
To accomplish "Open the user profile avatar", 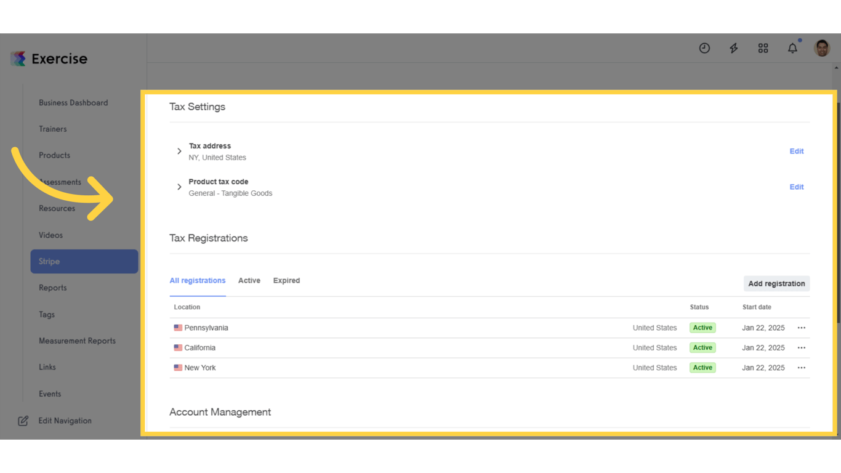I will [x=822, y=47].
